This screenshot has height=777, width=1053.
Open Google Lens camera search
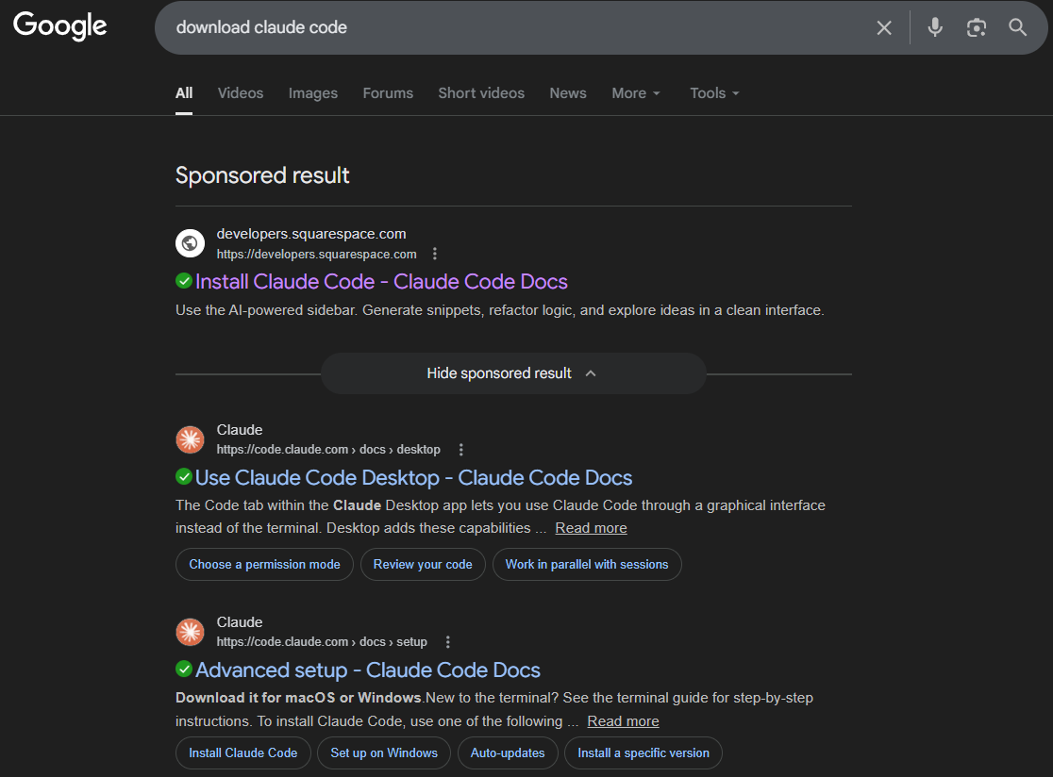tap(976, 27)
